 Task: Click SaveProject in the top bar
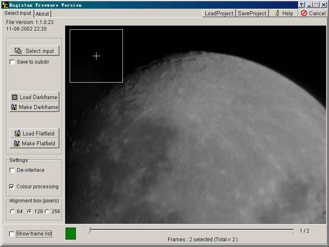(x=252, y=13)
